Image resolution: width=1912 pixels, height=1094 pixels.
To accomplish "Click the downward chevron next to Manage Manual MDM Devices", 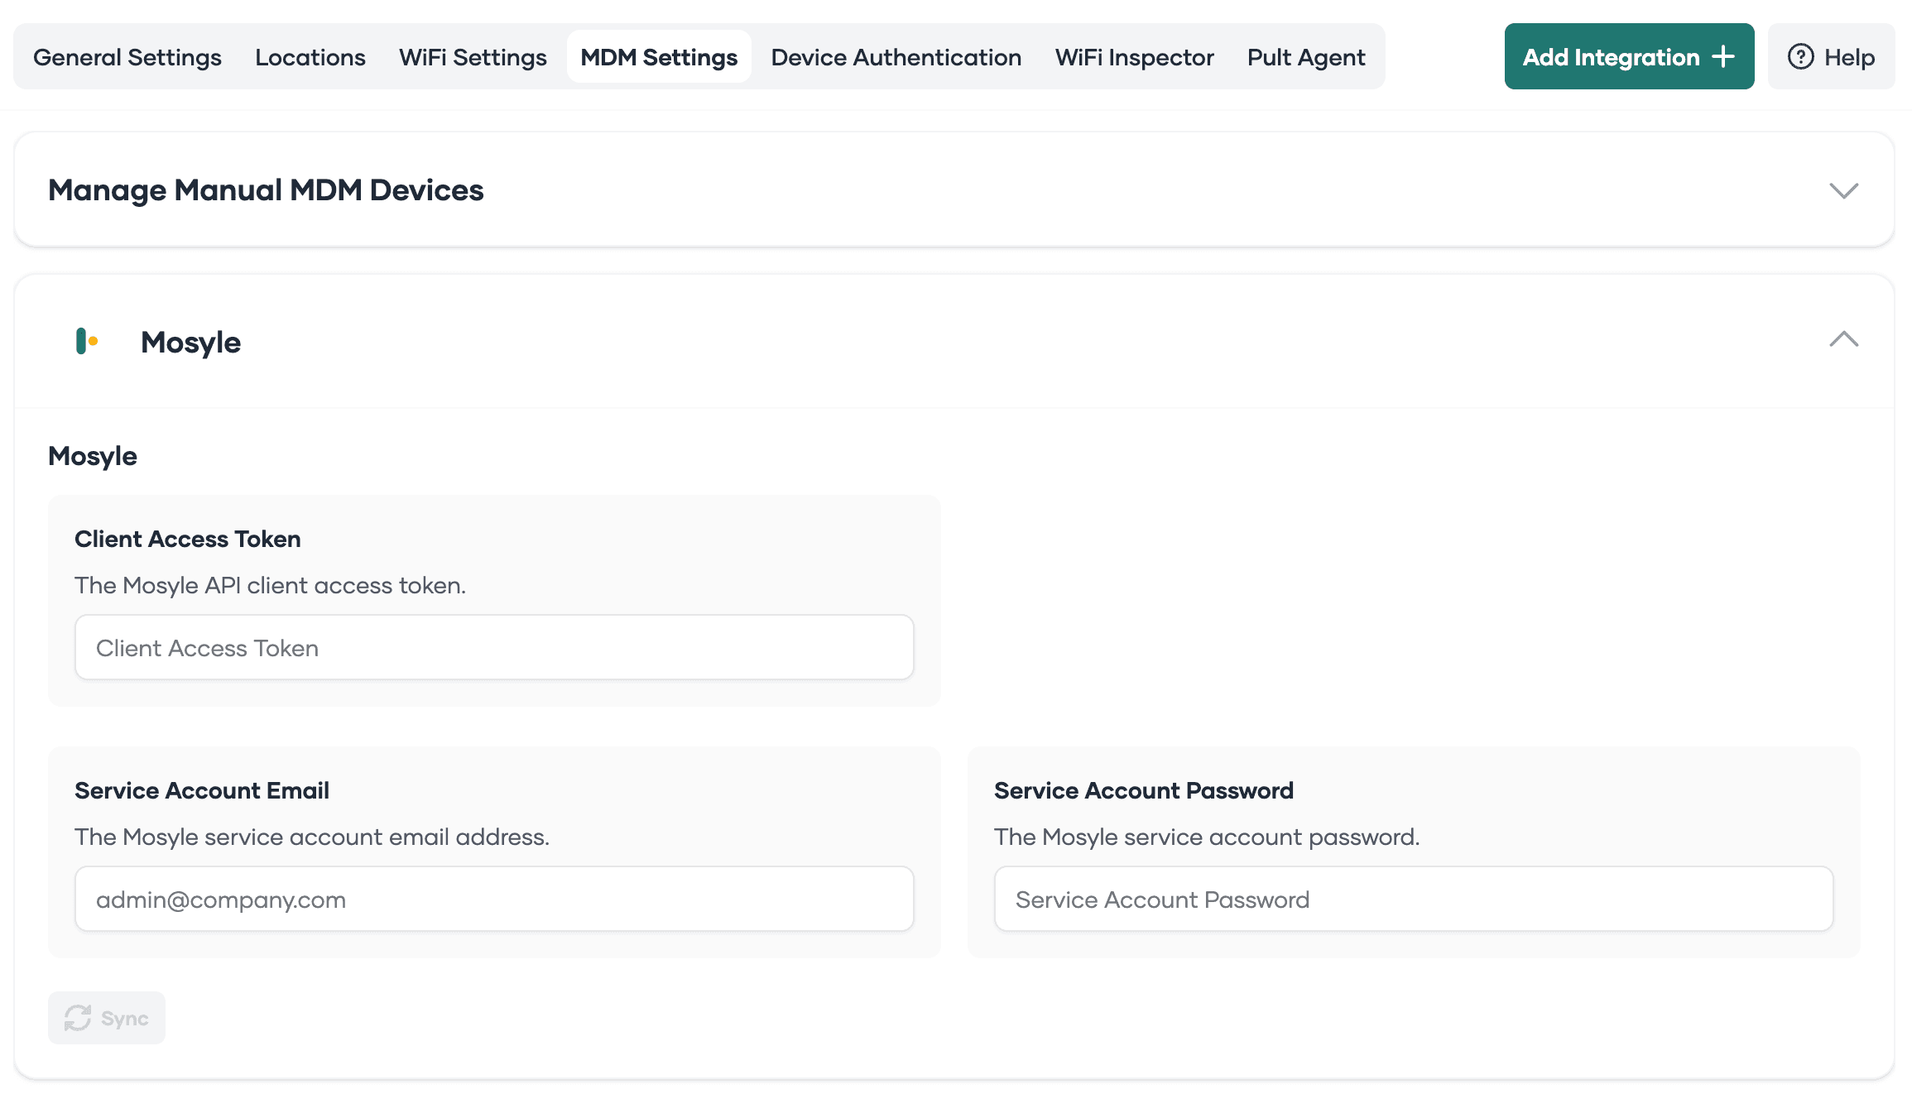I will [1843, 190].
